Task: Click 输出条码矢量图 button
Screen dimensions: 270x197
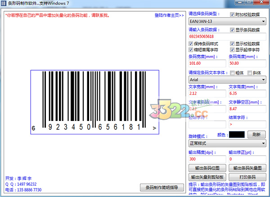Action: click(x=247, y=168)
